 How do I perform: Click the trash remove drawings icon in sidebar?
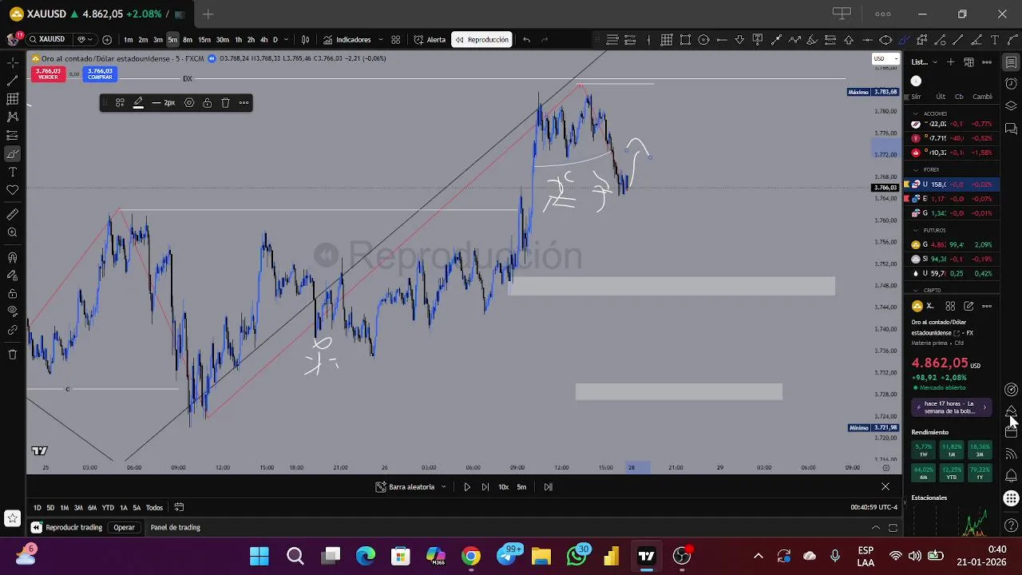pos(12,354)
